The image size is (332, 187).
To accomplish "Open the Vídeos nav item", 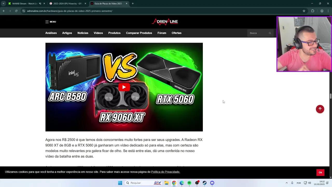I will click(98, 33).
